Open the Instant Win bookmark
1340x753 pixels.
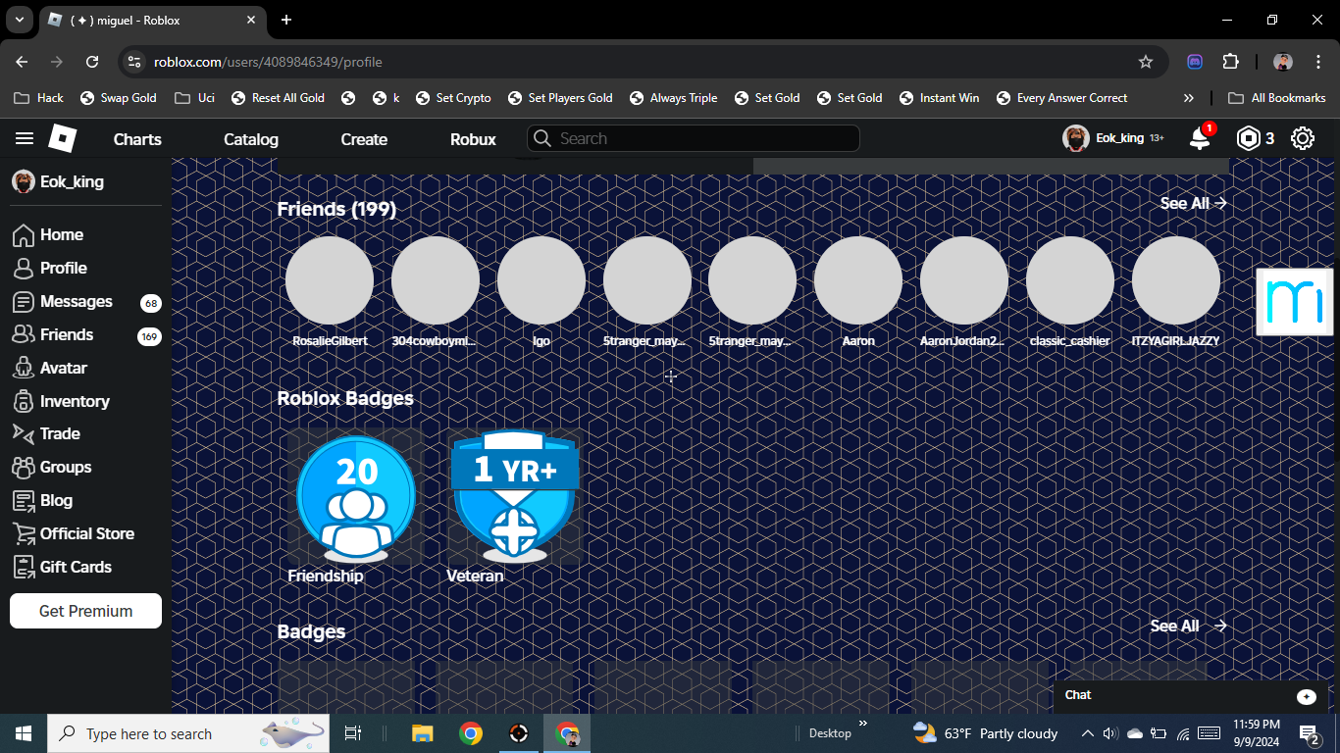(x=939, y=98)
